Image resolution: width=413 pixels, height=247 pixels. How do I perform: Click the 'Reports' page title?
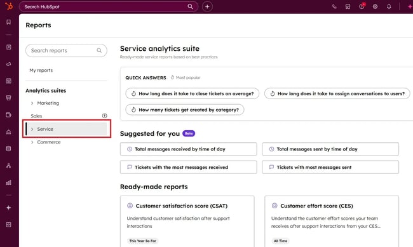click(x=38, y=25)
